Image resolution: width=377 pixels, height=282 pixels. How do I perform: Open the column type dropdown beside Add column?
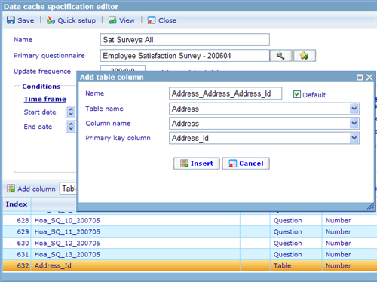69,189
